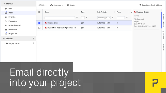This screenshot has height=93, width=166.
Task: Click the Balance Sheet date 3/16/2022 14:33 cell
Action: tap(103, 23)
